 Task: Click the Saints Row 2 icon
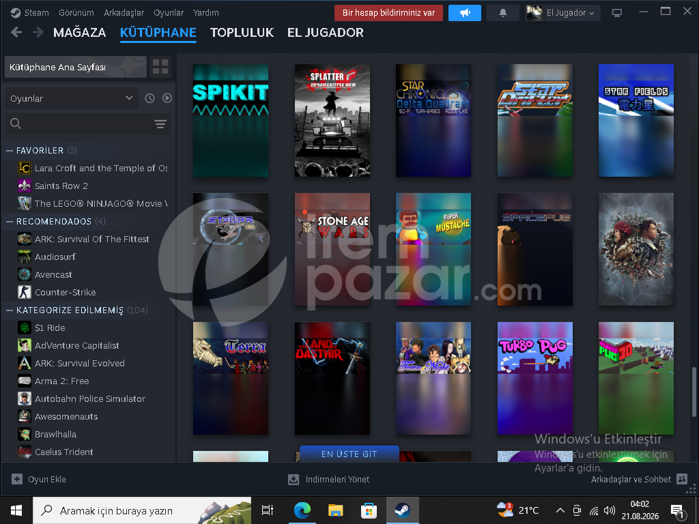coord(25,186)
